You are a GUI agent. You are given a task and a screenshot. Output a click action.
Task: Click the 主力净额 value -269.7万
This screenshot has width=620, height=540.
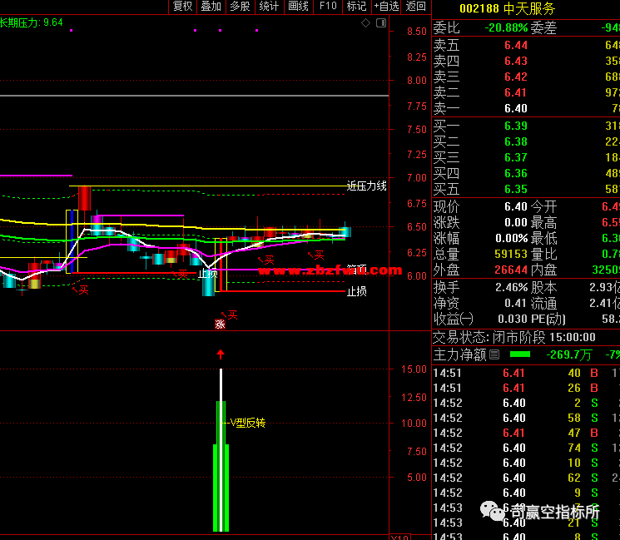click(568, 355)
